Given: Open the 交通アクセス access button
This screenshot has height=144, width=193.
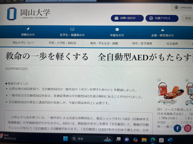Looking at the screenshot, I should pos(162,18).
